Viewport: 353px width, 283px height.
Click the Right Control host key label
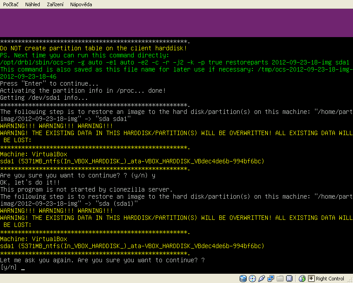pyautogui.click(x=330, y=279)
